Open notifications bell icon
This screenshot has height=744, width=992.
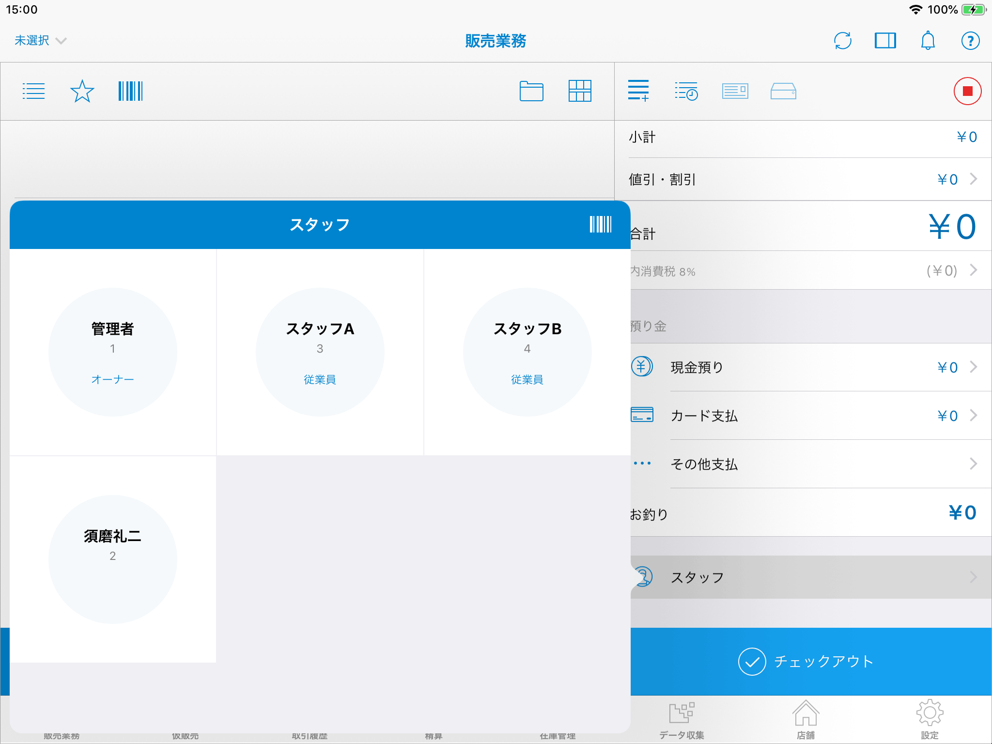click(x=928, y=41)
